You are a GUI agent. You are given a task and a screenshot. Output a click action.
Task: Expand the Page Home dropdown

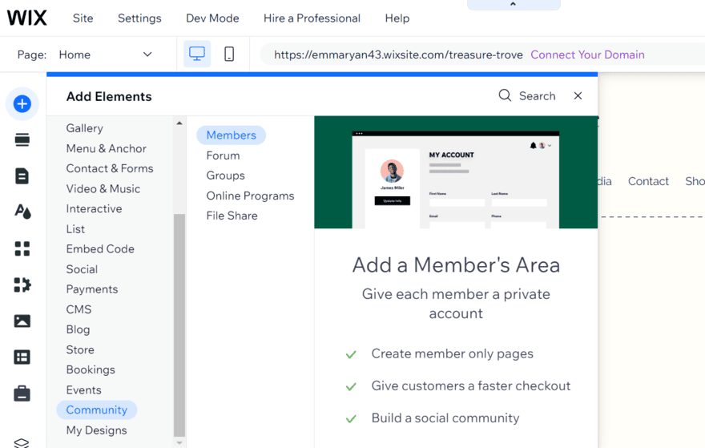click(x=147, y=54)
